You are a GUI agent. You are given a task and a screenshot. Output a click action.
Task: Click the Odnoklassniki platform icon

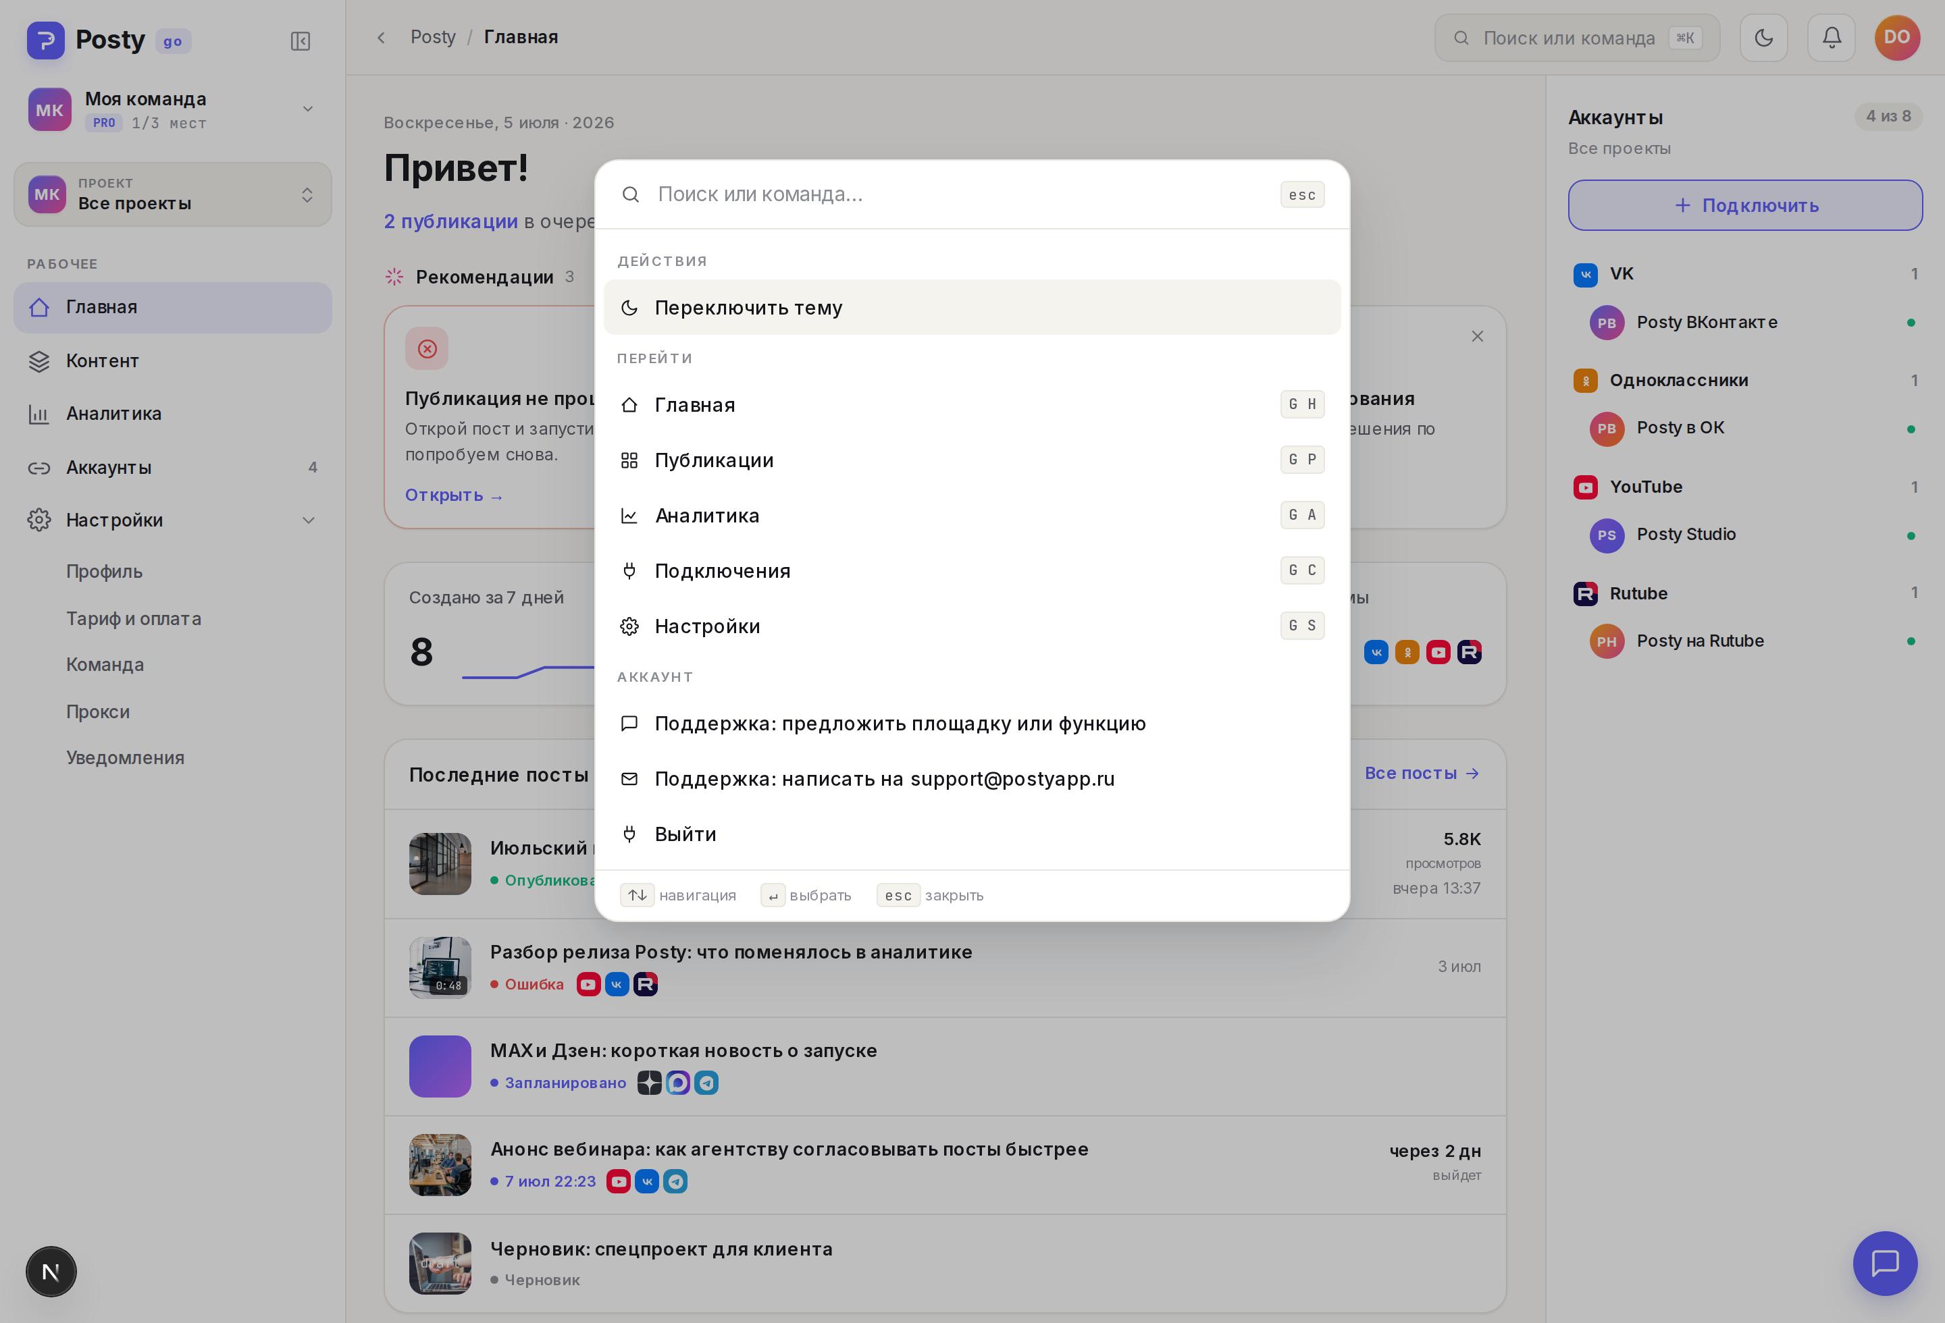click(1585, 381)
